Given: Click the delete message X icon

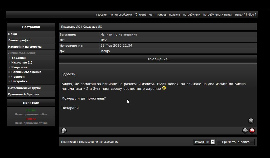Looking at the screenshot, I should (x=251, y=121).
